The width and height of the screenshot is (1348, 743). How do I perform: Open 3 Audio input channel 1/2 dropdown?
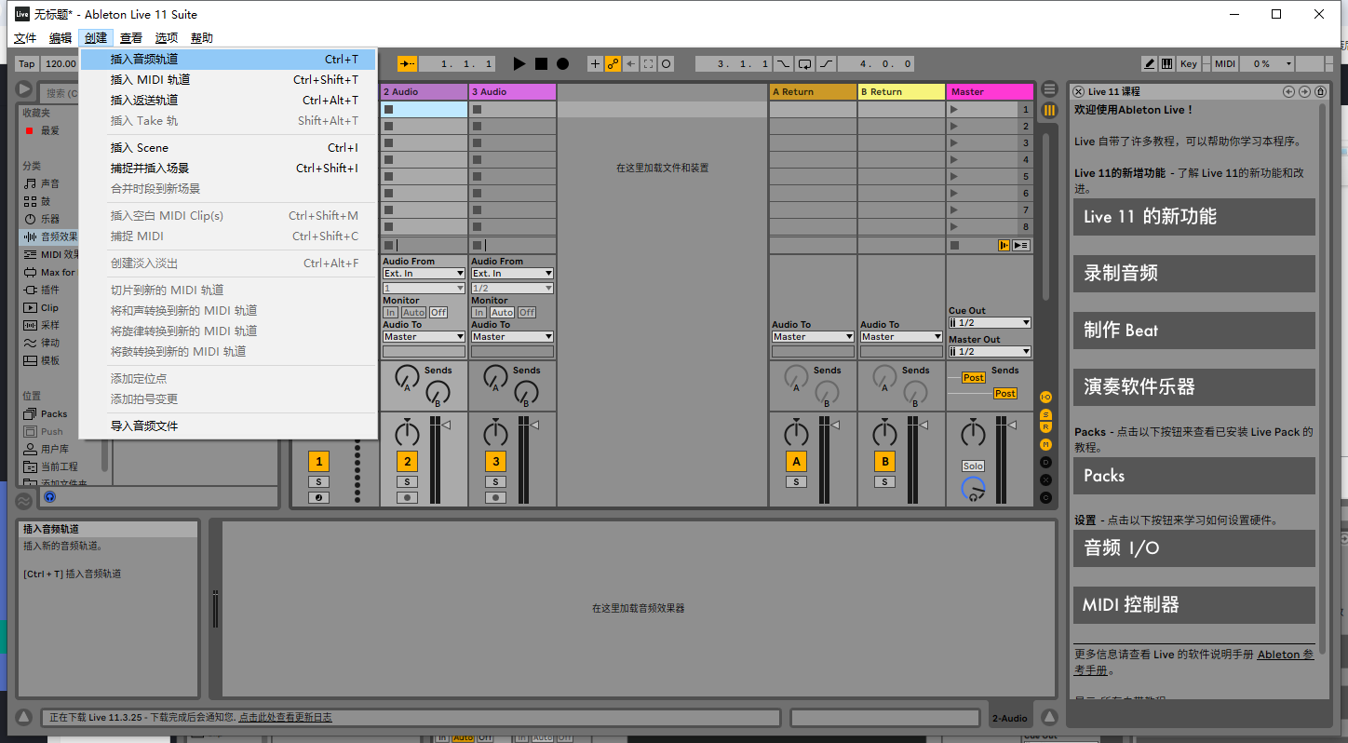pos(512,289)
